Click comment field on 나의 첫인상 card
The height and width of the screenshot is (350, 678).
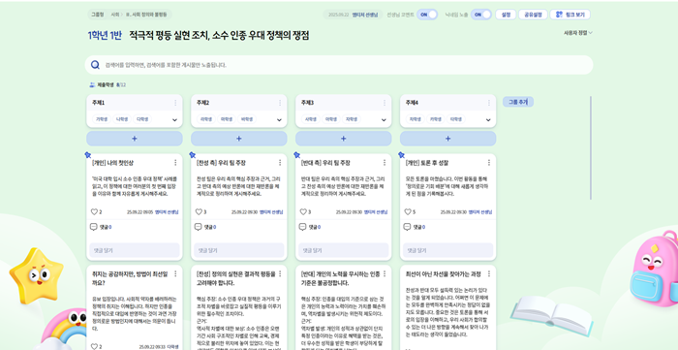point(135,250)
